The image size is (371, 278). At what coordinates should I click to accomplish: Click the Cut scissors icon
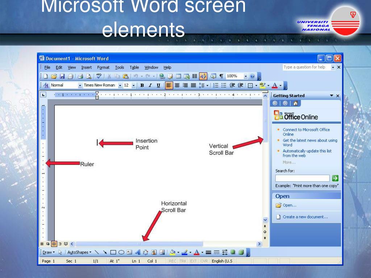click(x=109, y=76)
